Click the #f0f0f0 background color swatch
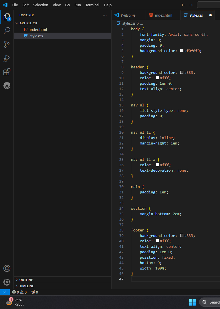Viewport: 220px width, 309px height. coord(182,51)
